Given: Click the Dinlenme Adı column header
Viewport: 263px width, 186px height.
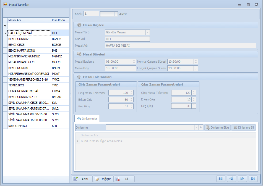Looking at the screenshot, I should pos(168,135).
